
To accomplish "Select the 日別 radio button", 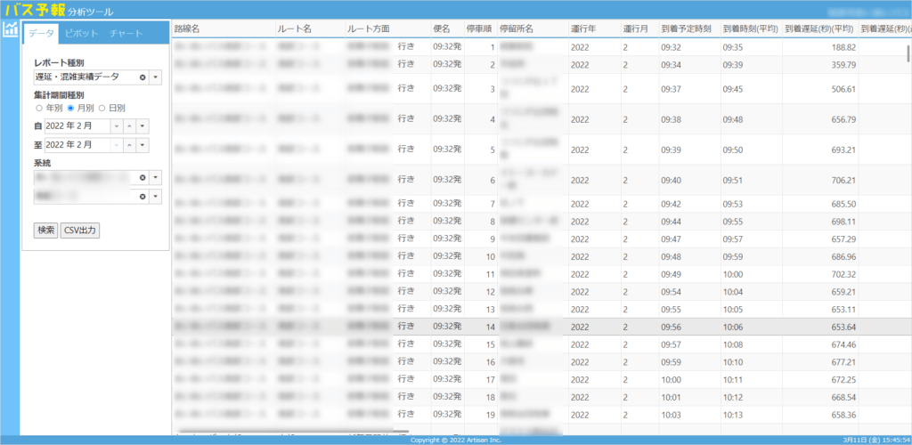I will [x=102, y=108].
